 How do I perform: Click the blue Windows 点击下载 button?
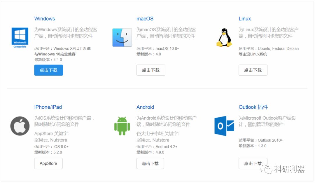click(x=49, y=70)
